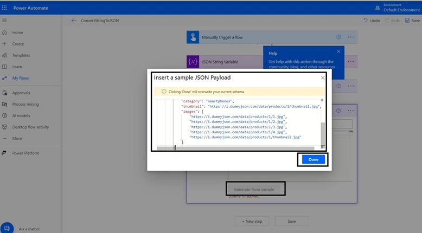Click Redo in the top toolbar

pos(392,21)
